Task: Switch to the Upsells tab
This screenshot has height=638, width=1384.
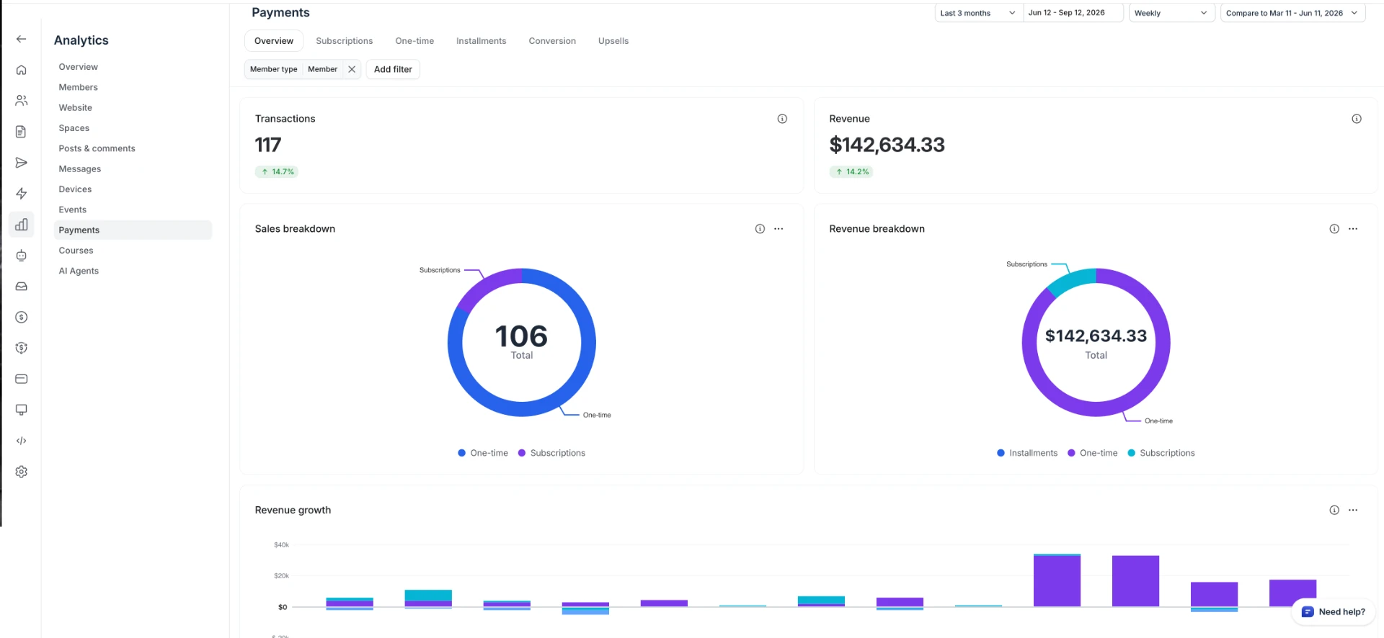Action: 613,41
